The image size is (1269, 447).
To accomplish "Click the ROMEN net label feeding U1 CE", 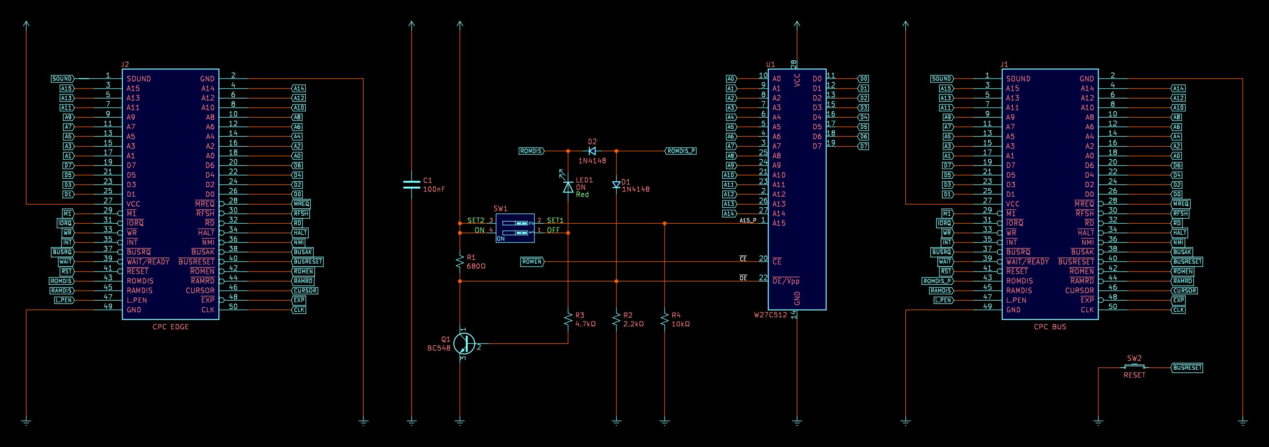I will click(x=533, y=262).
